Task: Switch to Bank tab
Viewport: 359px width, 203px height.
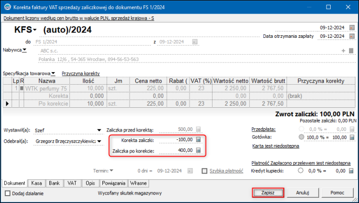Action: click(54, 183)
